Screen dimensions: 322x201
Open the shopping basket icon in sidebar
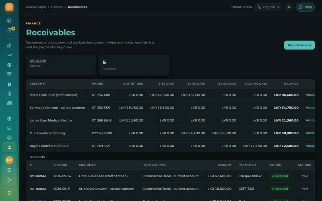tap(9, 84)
